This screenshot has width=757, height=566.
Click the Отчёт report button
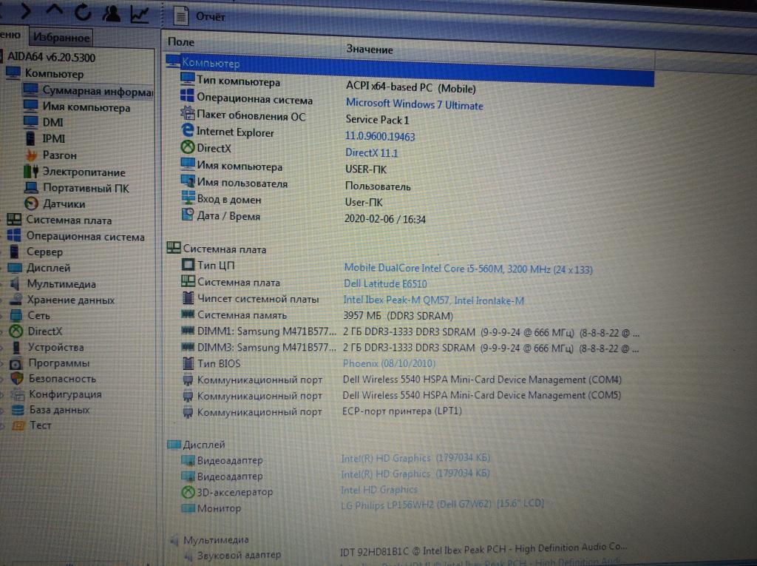click(x=200, y=16)
